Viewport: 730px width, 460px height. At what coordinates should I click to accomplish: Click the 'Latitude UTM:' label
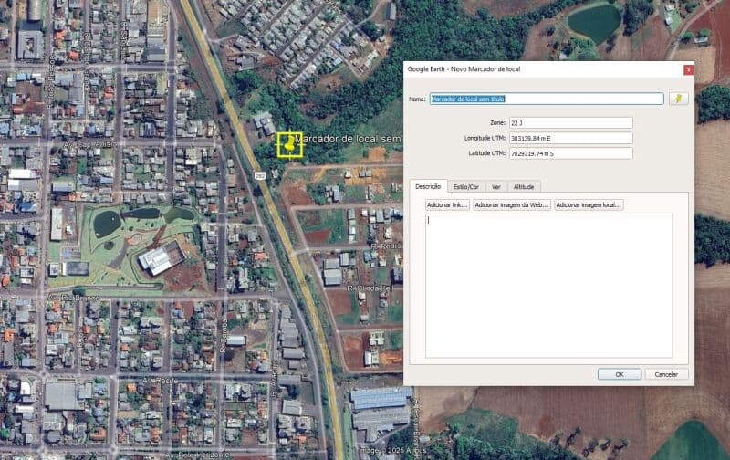[486, 153]
